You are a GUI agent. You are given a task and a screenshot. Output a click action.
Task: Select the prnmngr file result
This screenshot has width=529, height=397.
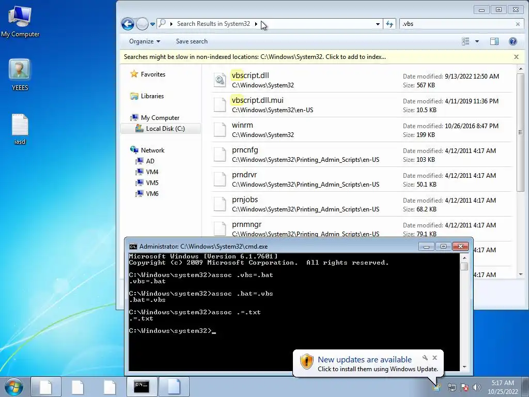[x=362, y=227]
